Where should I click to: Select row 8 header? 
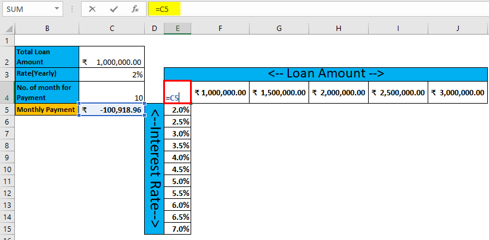8,145
